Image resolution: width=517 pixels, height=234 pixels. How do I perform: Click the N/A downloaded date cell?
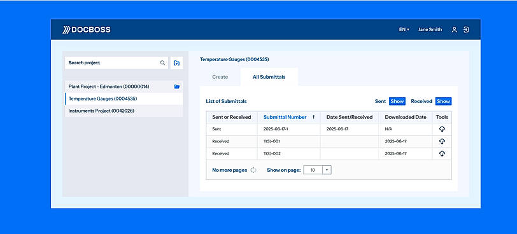[x=388, y=129]
